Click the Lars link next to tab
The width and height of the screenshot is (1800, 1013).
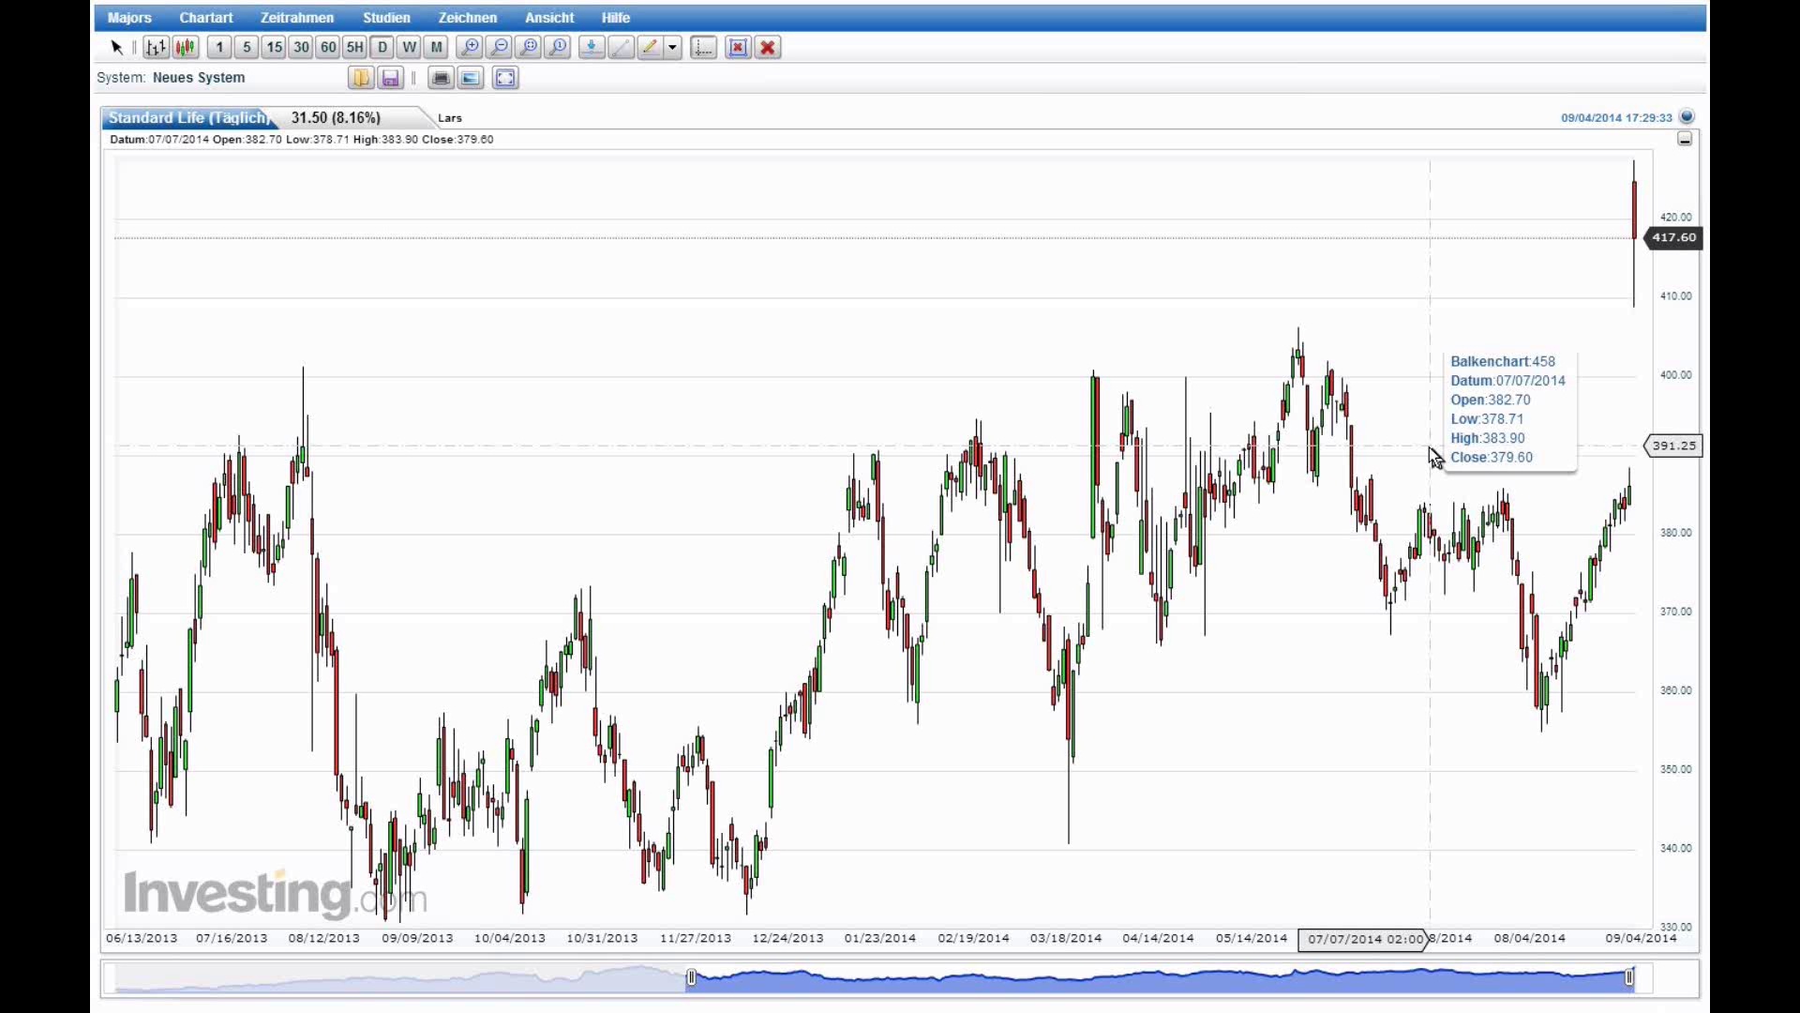coord(450,118)
